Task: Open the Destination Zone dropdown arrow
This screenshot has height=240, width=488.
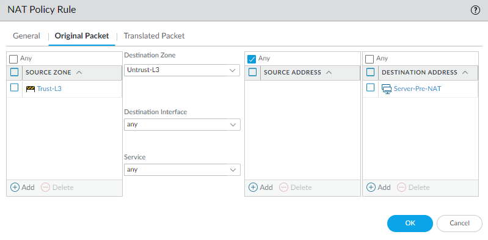Action: 233,70
